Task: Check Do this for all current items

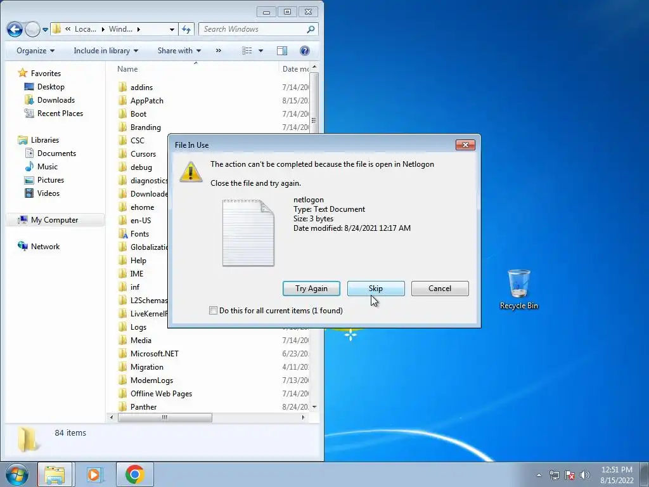Action: coord(213,310)
